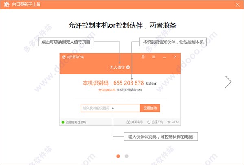Open hamburger menu in 向日葵客户端 window
The height and width of the screenshot is (165, 244).
[154, 56]
